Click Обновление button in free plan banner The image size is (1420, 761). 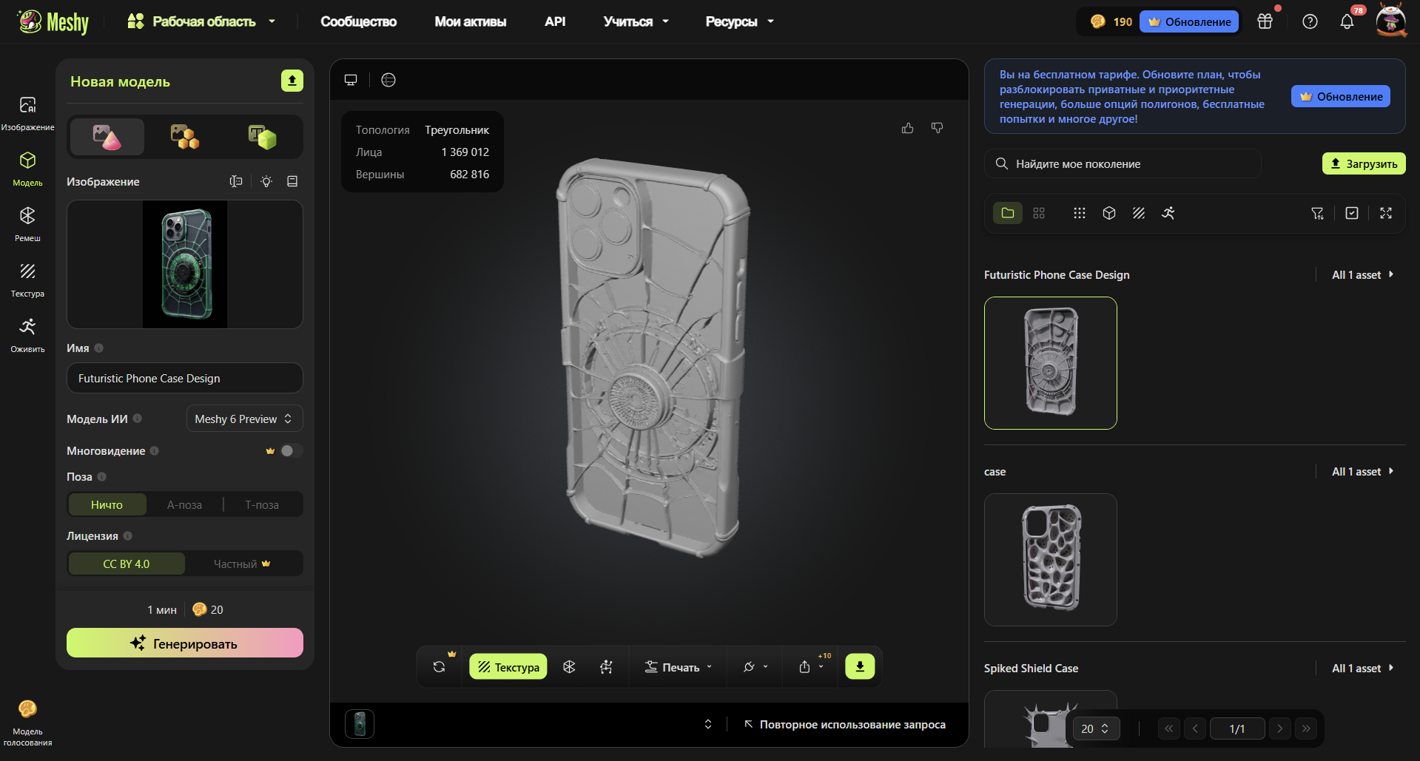click(1341, 96)
